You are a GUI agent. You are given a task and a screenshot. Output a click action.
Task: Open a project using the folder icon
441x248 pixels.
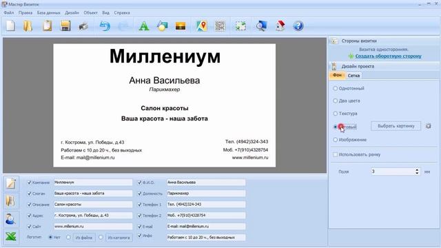click(x=28, y=26)
